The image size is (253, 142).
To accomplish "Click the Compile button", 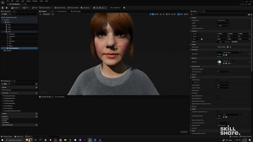I will (x=15, y=8).
